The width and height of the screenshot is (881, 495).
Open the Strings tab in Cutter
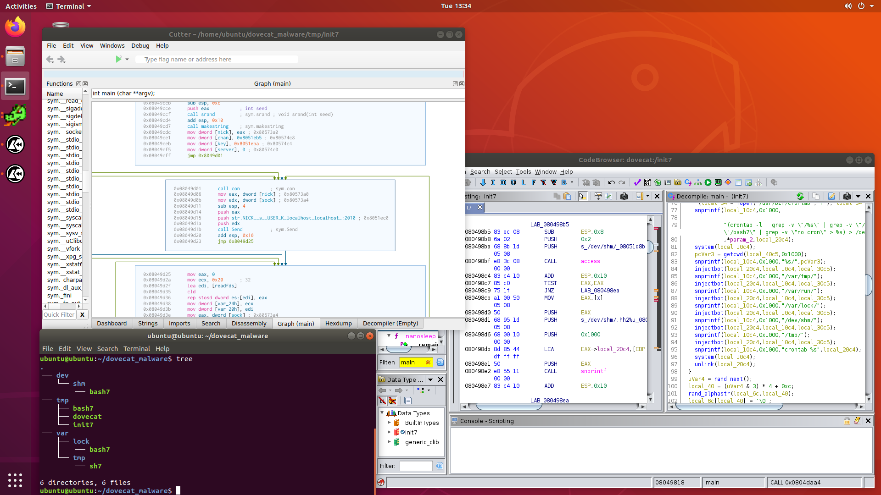tap(148, 323)
